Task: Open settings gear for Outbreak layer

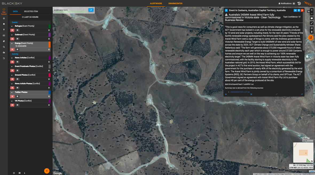Action: [17, 39]
